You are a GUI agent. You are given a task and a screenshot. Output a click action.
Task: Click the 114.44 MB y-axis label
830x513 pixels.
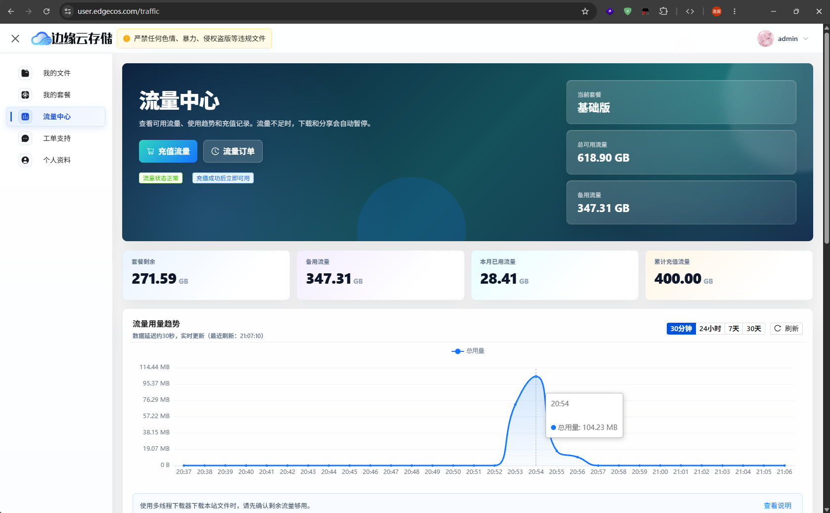pos(154,367)
